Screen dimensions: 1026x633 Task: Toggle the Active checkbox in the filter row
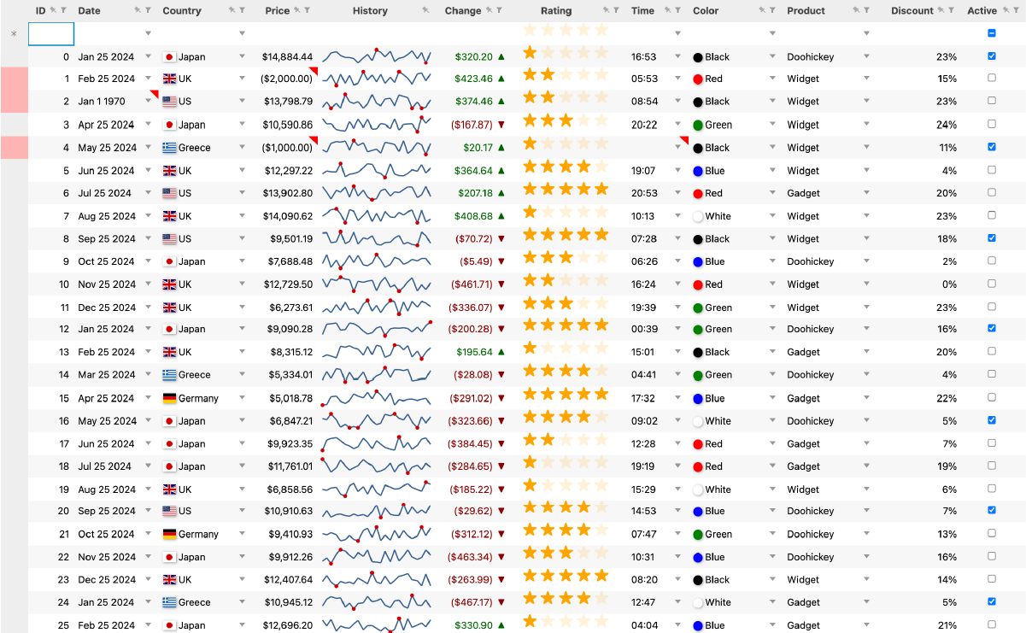(991, 33)
